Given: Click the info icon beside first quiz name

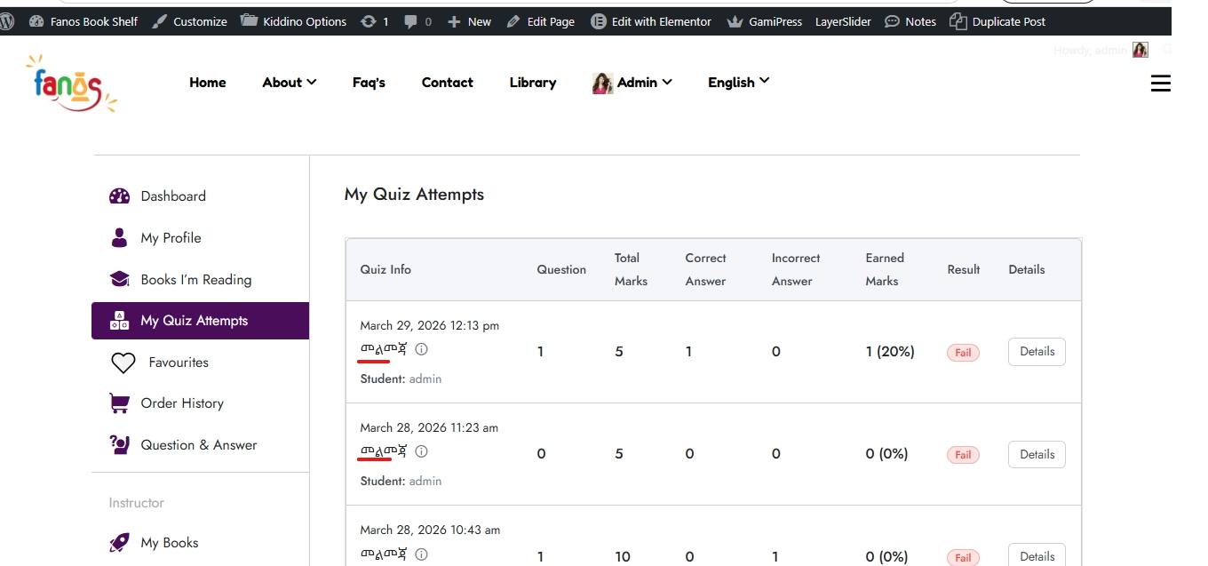Looking at the screenshot, I should 422,349.
